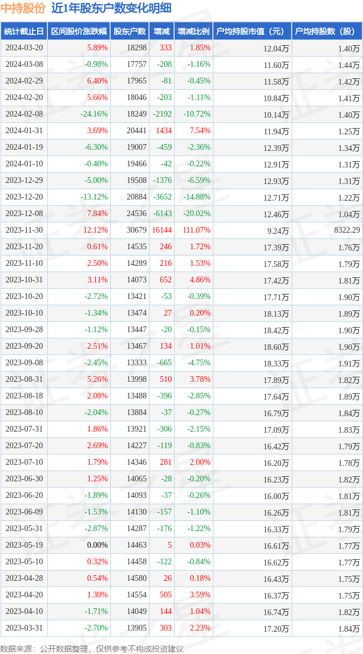Image resolution: width=363 pixels, height=654 pixels.
Task: Click the 统计截止日 column header
Action: (x=24, y=31)
